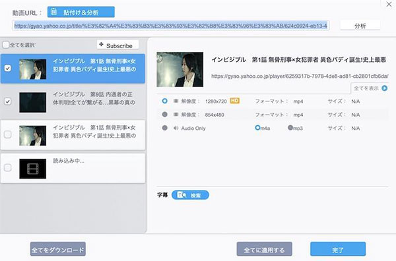Focus the video URL input field

click(x=171, y=26)
